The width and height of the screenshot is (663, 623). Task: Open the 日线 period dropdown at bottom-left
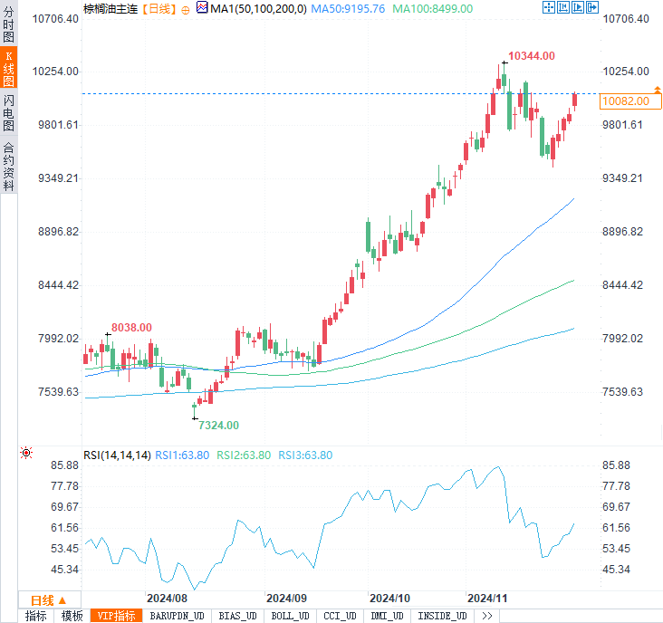click(50, 599)
